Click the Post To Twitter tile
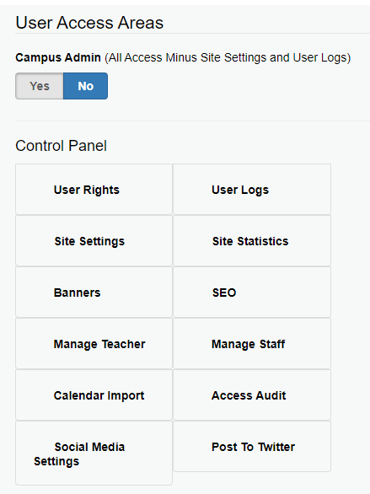Image resolution: width=370 pixels, height=494 pixels. 252,446
